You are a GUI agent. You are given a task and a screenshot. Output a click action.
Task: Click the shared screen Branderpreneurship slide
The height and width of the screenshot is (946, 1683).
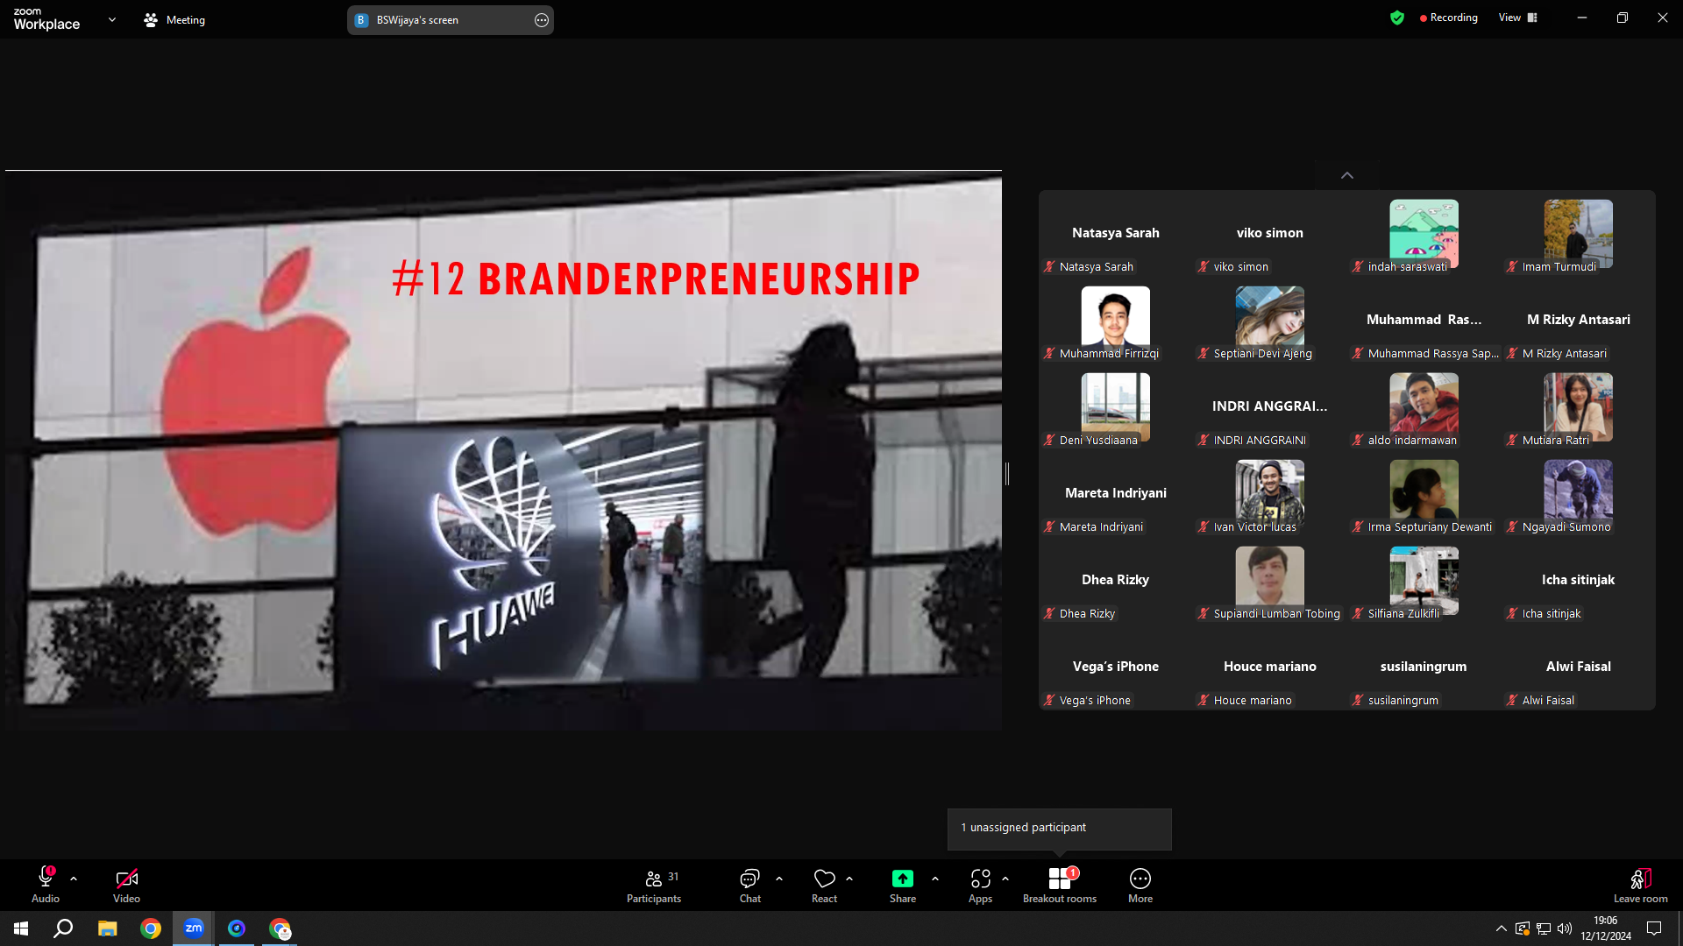503,450
